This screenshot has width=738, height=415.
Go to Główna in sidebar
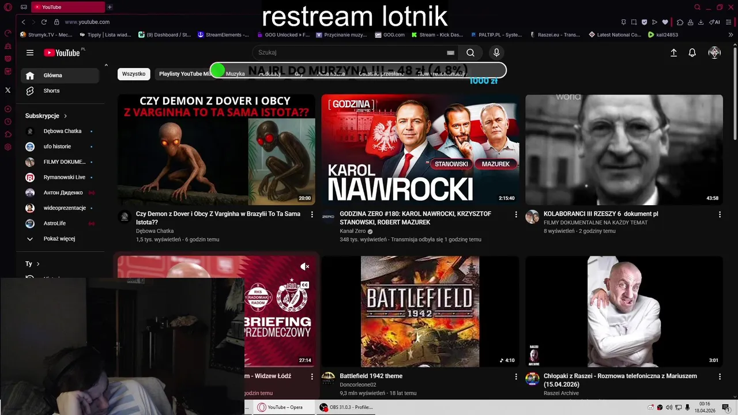pyautogui.click(x=59, y=76)
